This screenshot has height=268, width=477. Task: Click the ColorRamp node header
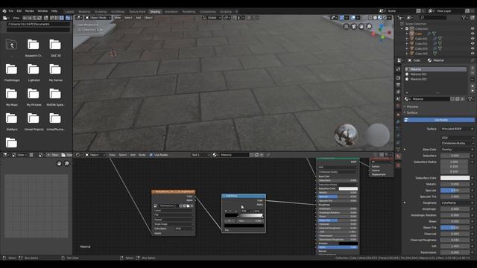click(x=244, y=196)
